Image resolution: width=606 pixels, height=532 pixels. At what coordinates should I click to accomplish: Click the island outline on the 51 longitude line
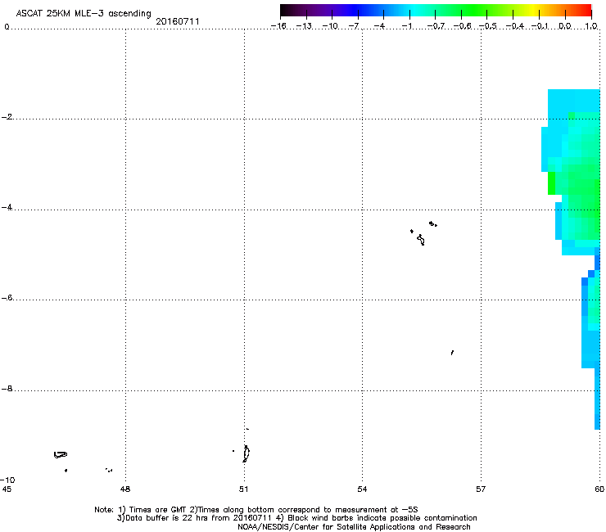click(246, 453)
